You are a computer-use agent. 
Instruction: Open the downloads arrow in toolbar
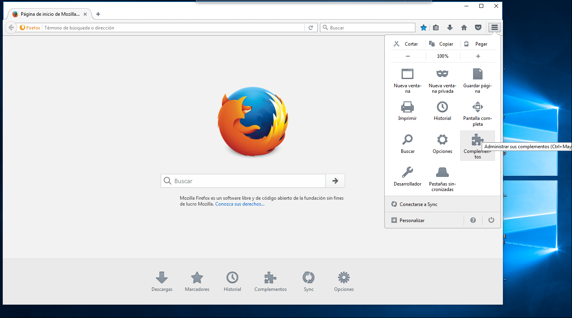point(450,28)
